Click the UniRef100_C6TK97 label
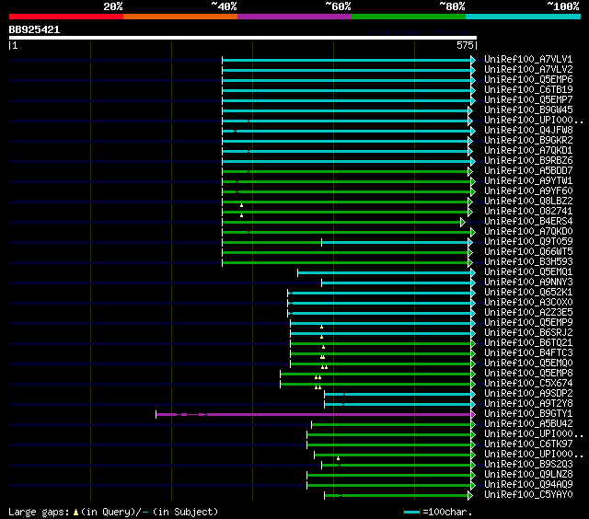The height and width of the screenshot is (519, 589). tap(528, 444)
